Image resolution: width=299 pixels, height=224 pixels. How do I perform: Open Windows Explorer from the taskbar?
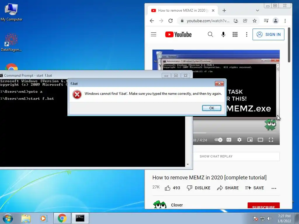[x=26, y=218]
